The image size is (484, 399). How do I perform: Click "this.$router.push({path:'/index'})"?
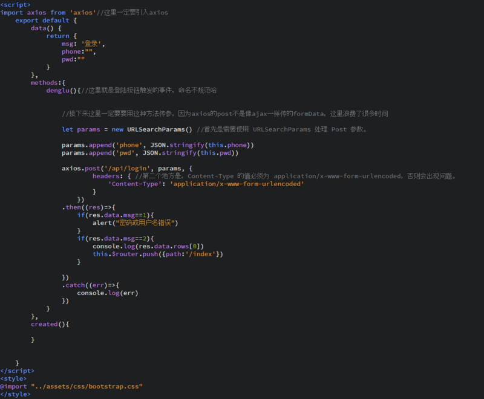[158, 254]
